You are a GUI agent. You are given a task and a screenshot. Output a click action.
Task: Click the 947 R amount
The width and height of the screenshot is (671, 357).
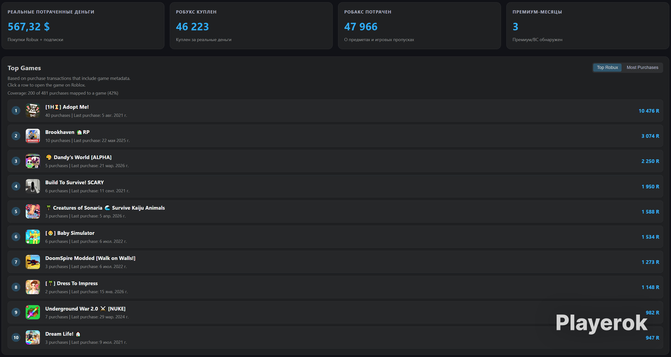coord(652,338)
